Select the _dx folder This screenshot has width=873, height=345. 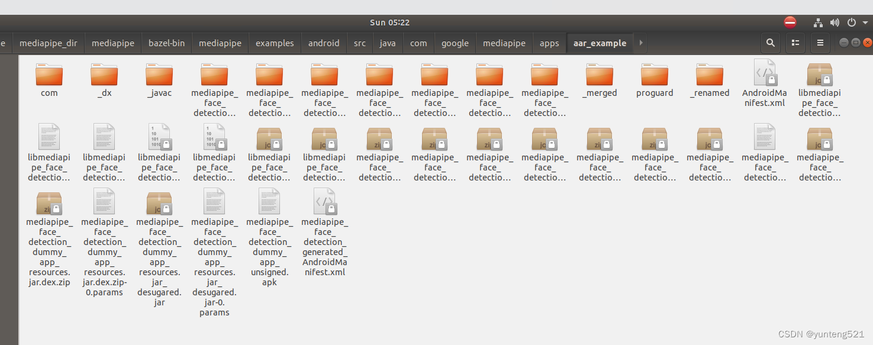click(104, 79)
